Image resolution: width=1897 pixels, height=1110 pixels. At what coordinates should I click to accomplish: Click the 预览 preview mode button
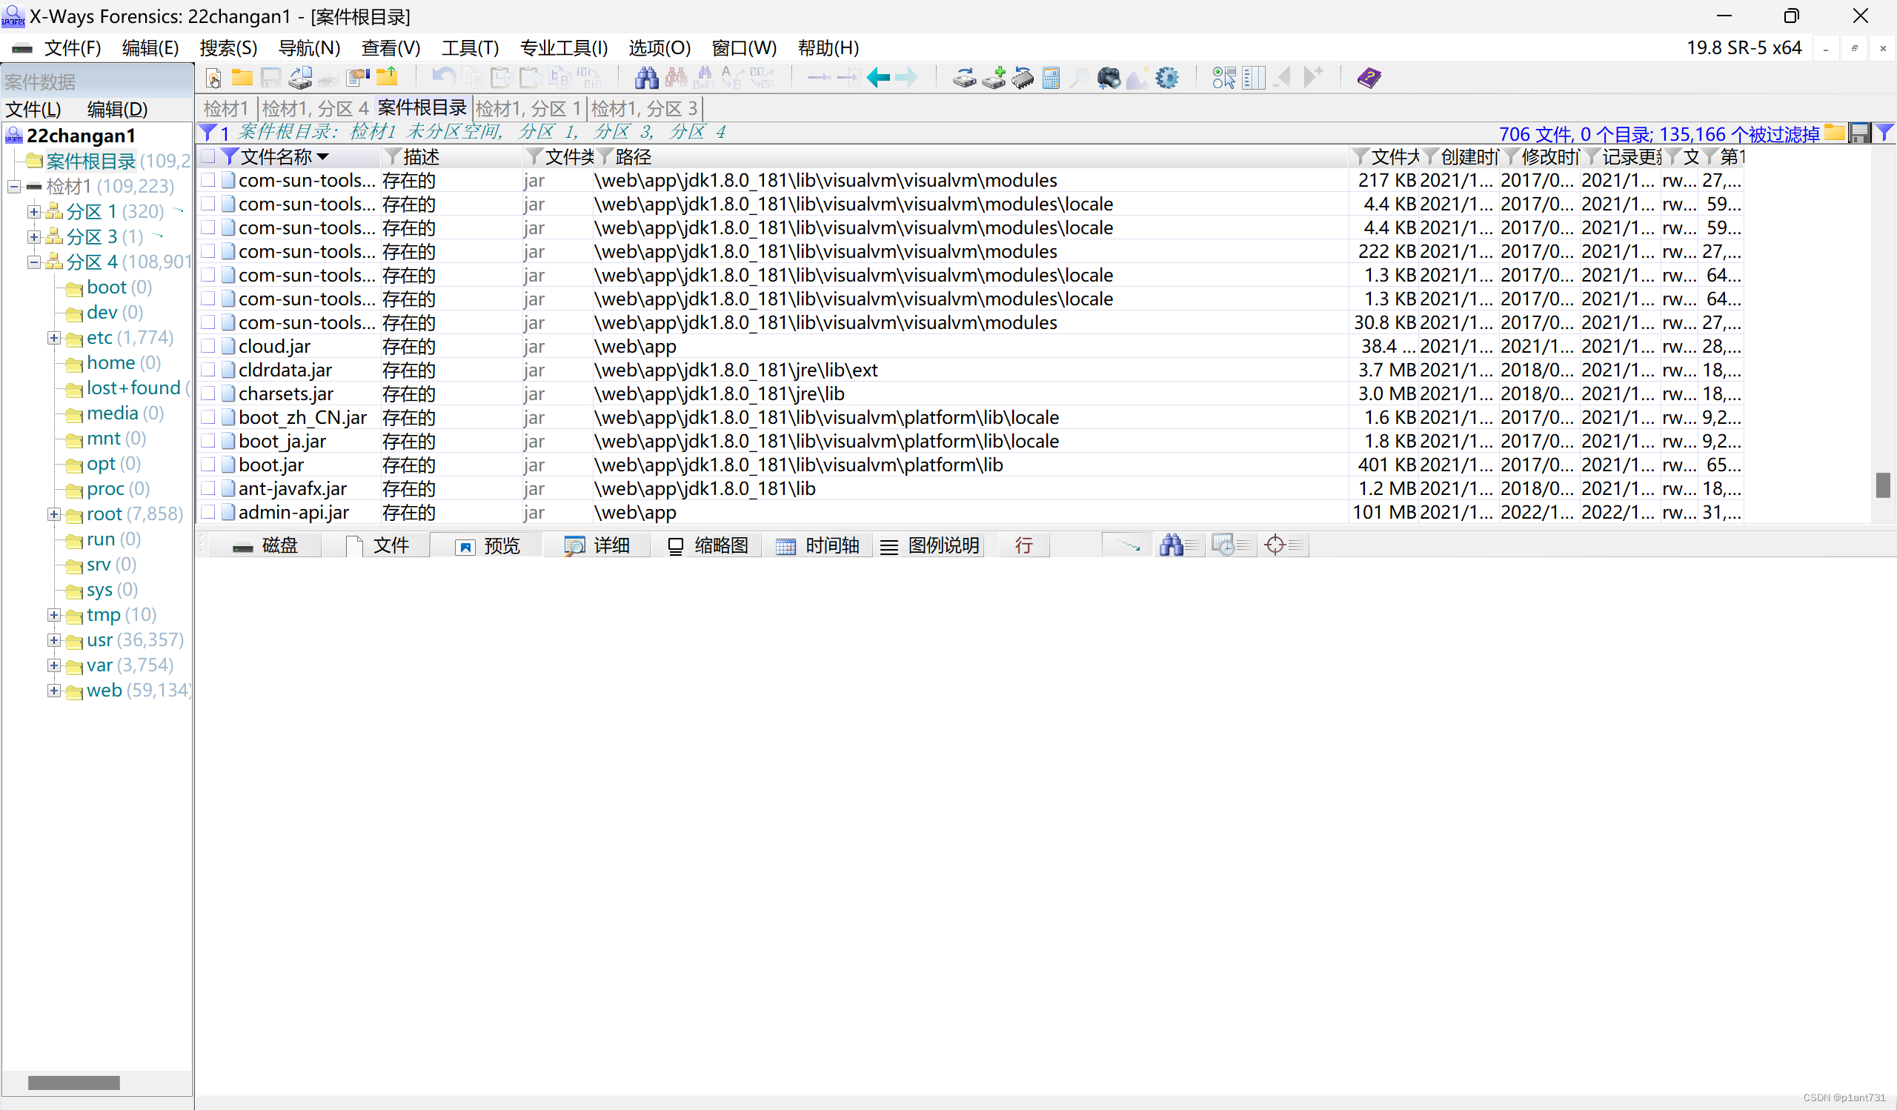pyautogui.click(x=488, y=545)
